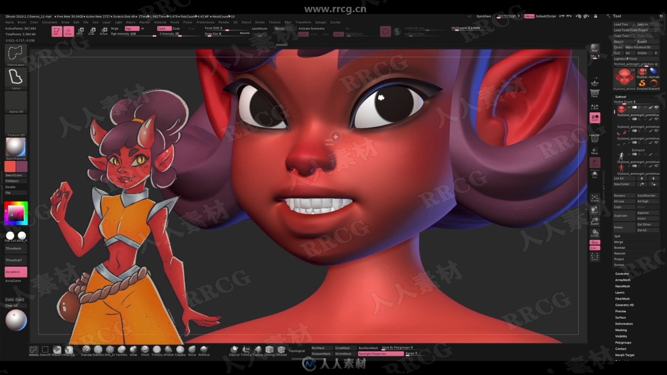Click the QuickSave button
The height and width of the screenshot is (375, 667).
point(484,16)
